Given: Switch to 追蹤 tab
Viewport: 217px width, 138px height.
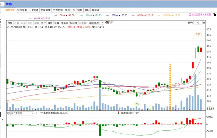Looking at the screenshot, I should click(80, 10).
